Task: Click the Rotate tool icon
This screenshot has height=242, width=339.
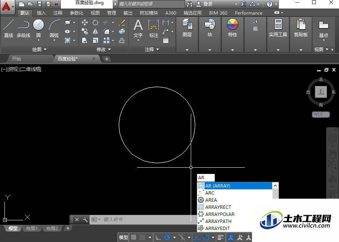Action: pyautogui.click(x=95, y=22)
